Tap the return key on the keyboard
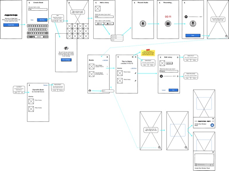This screenshot has width=229, height=171. (46, 37)
